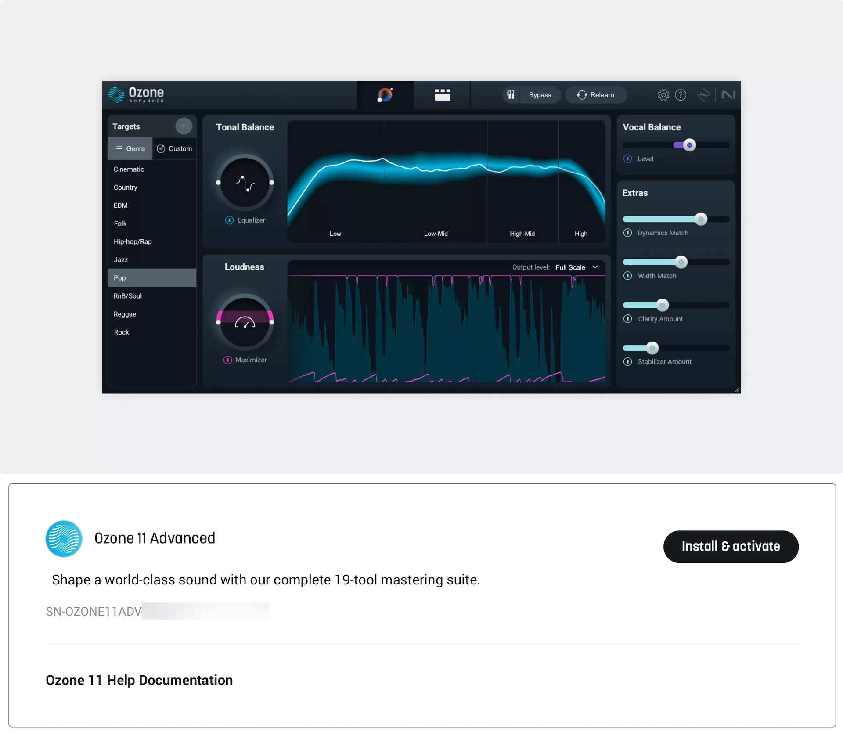Open the Master Assistant view icon
The width and height of the screenshot is (843, 735).
pos(385,95)
